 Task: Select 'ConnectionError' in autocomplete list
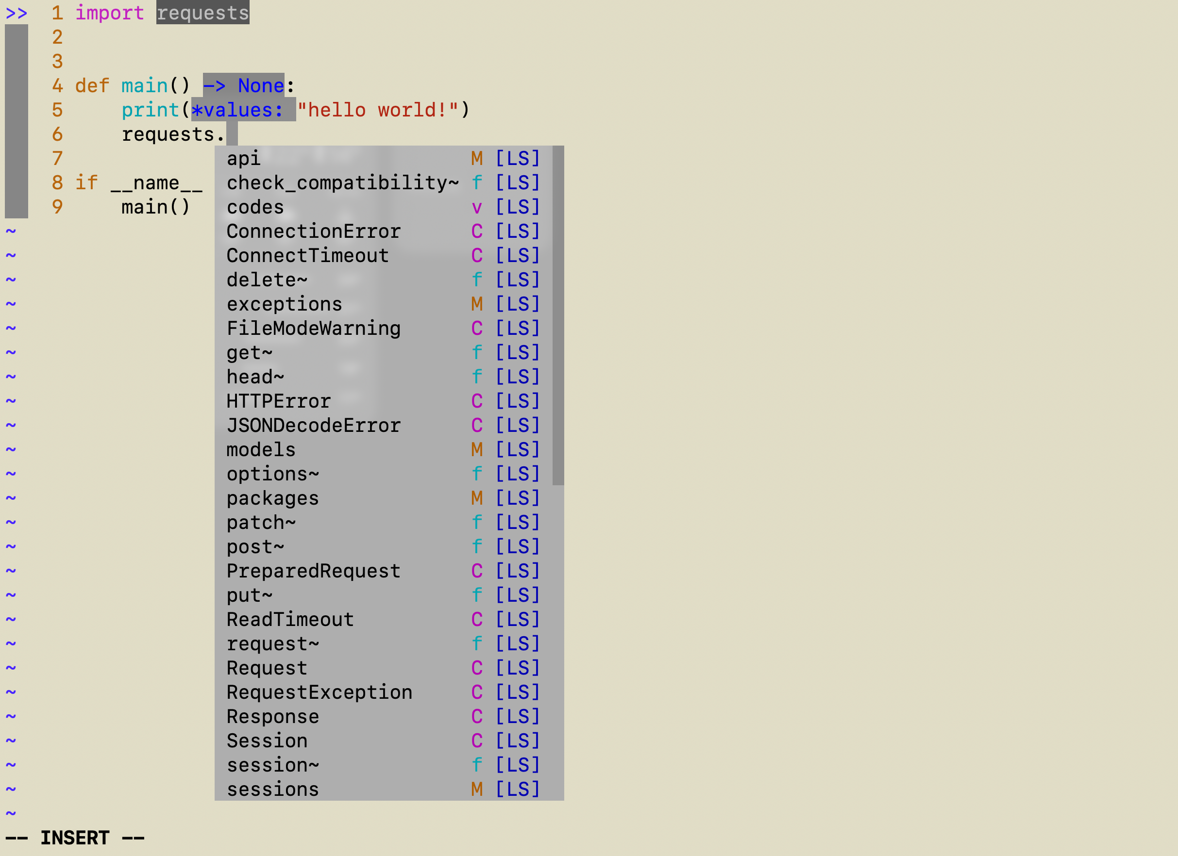(383, 231)
